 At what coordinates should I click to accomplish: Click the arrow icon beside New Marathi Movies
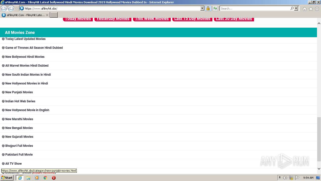tap(3, 119)
